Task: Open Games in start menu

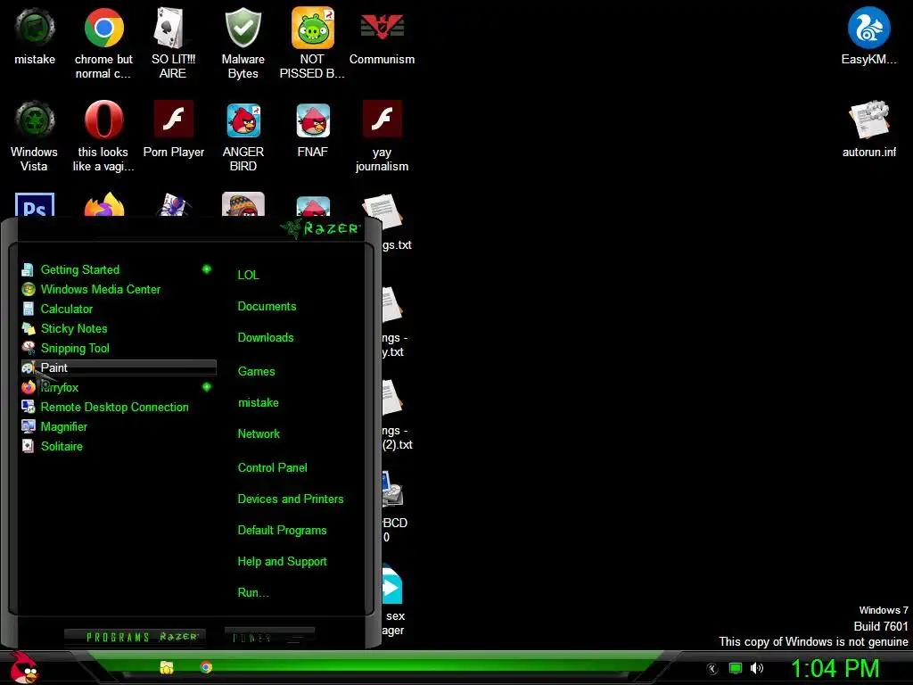Action: [x=256, y=371]
